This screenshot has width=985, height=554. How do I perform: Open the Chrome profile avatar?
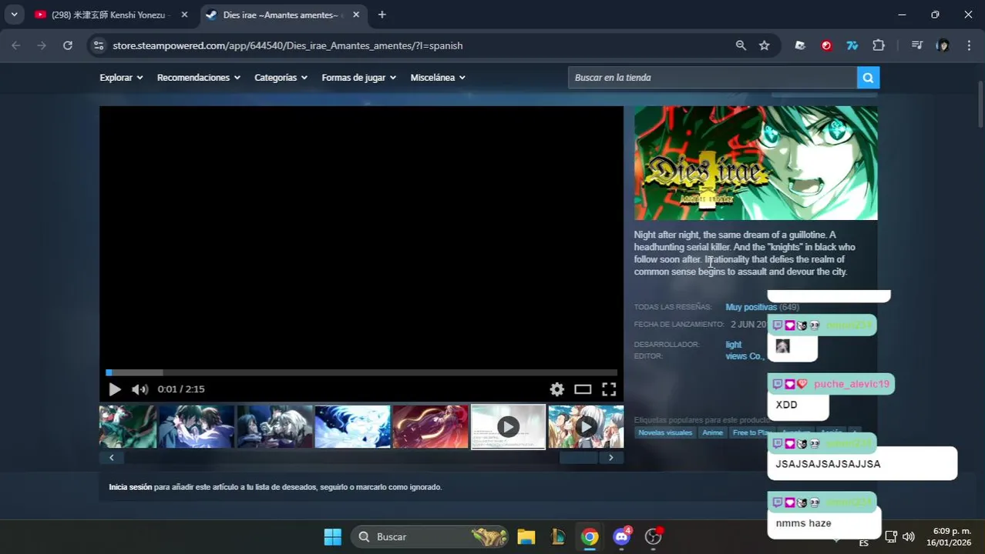tap(943, 45)
